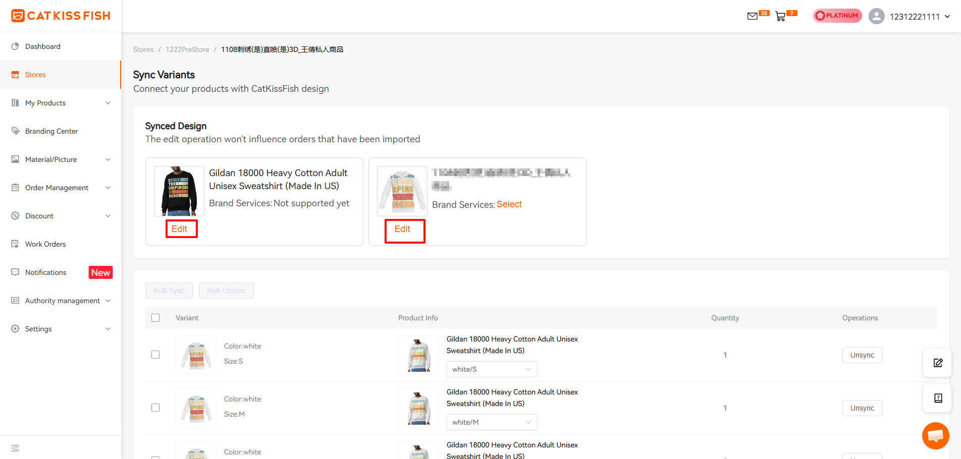Click the Platinum membership badge
The height and width of the screenshot is (459, 961).
click(x=837, y=16)
